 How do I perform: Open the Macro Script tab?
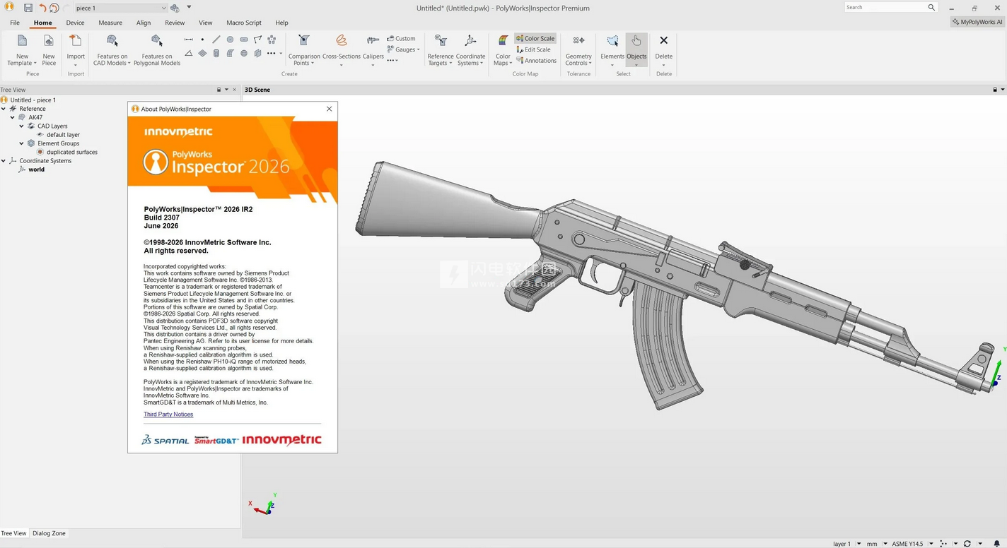[244, 23]
